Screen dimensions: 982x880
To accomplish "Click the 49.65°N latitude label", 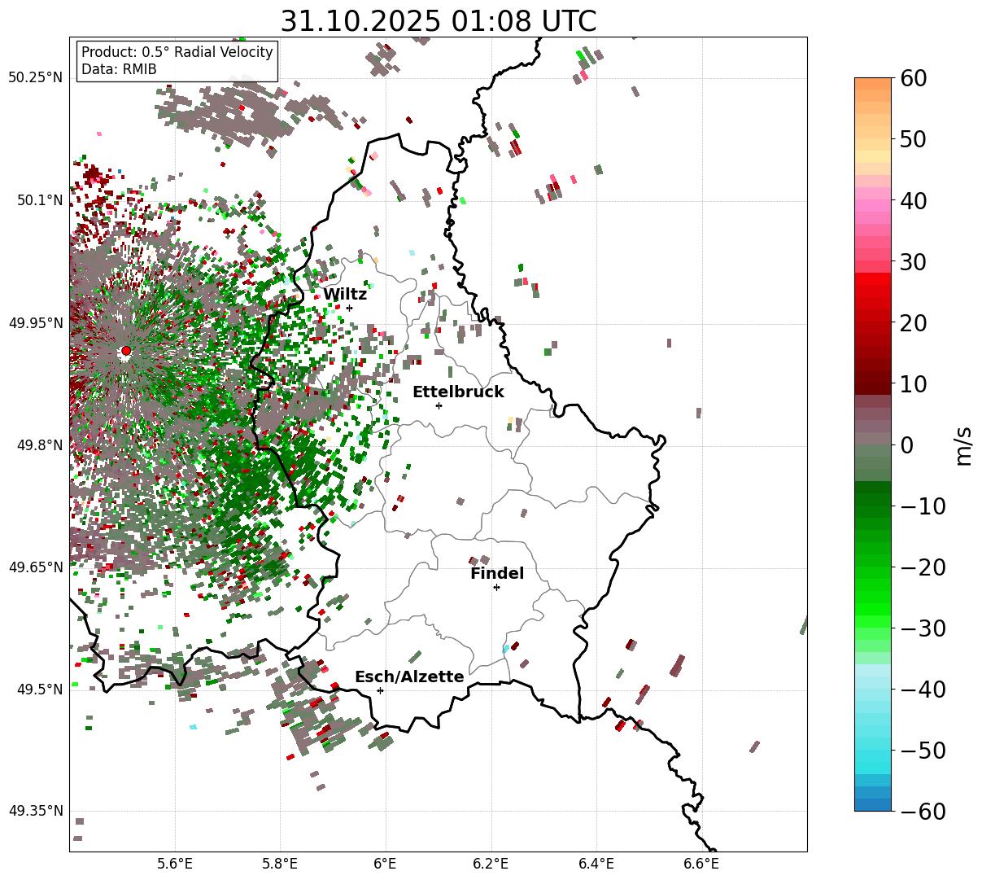I will [35, 567].
